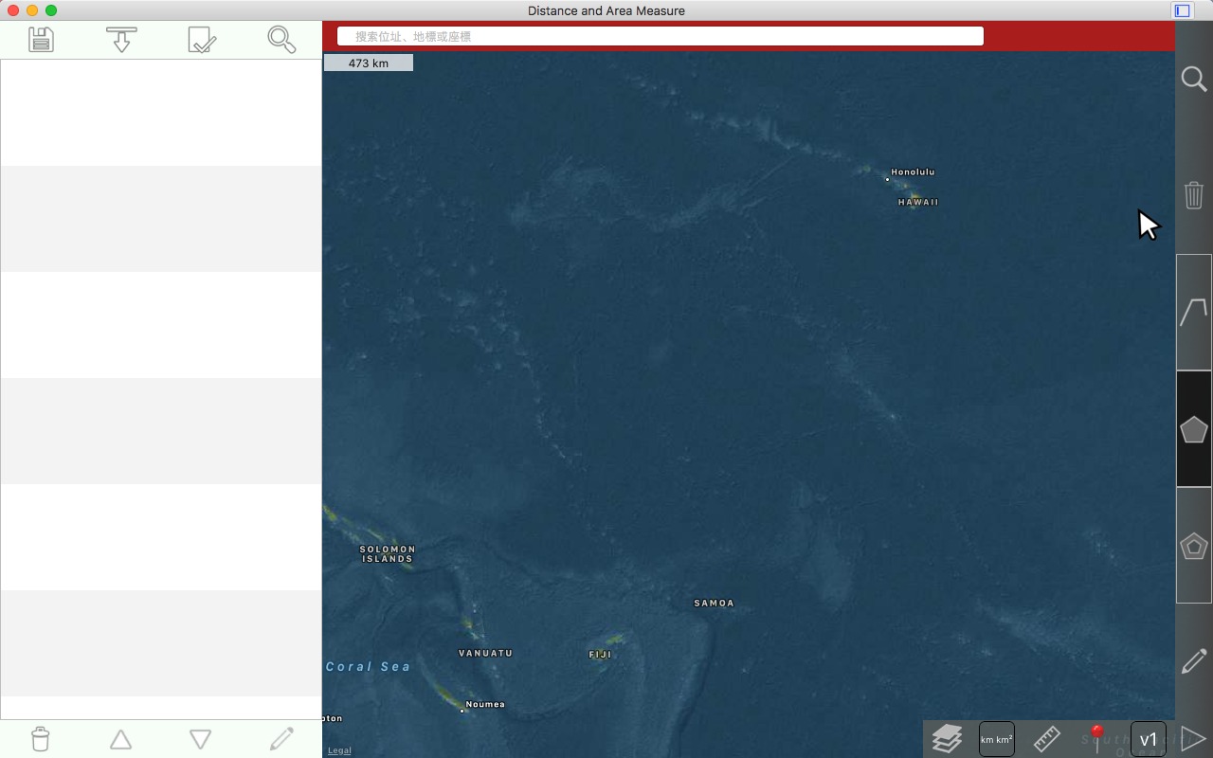
Task: Open the km km² units selector
Action: (x=996, y=739)
